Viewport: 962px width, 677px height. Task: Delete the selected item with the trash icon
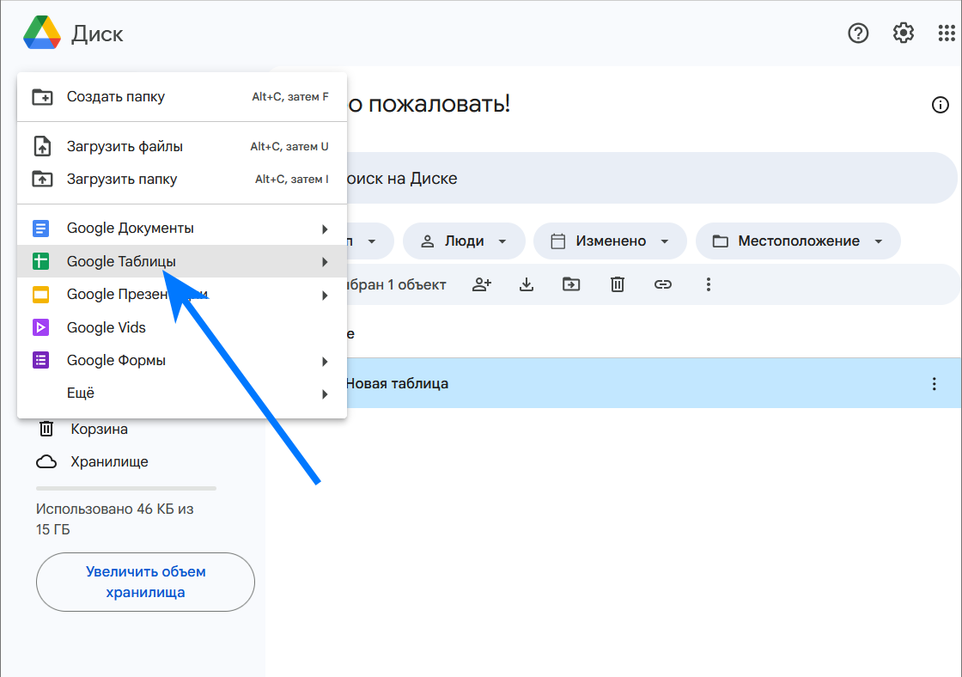coord(617,284)
